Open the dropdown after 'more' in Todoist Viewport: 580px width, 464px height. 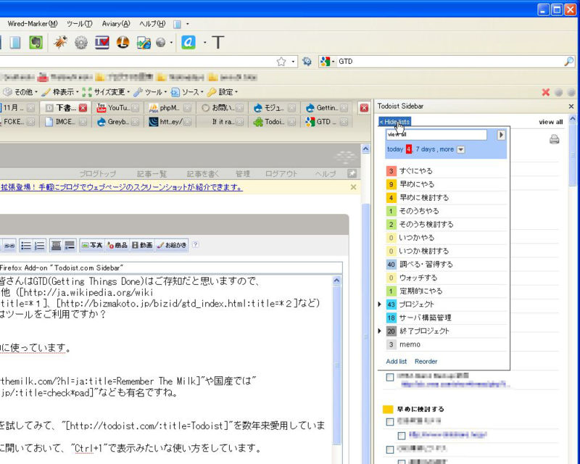[x=461, y=149]
